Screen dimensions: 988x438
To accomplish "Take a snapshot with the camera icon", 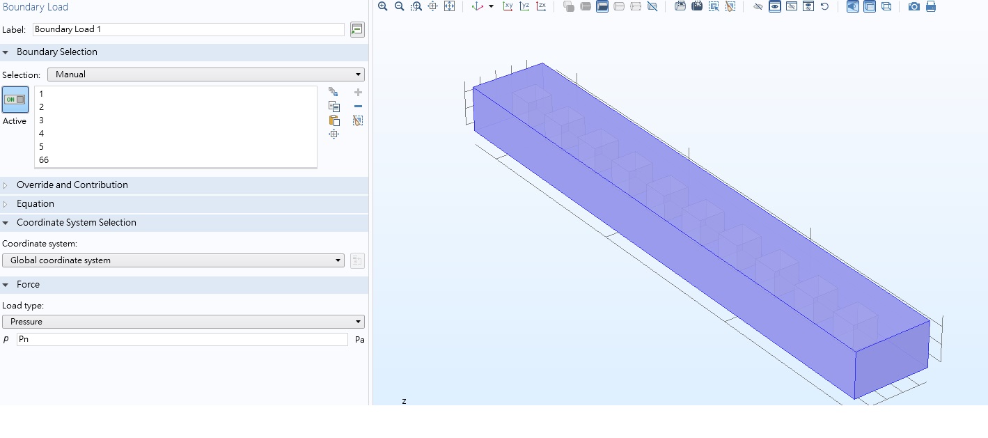I will pos(913,6).
